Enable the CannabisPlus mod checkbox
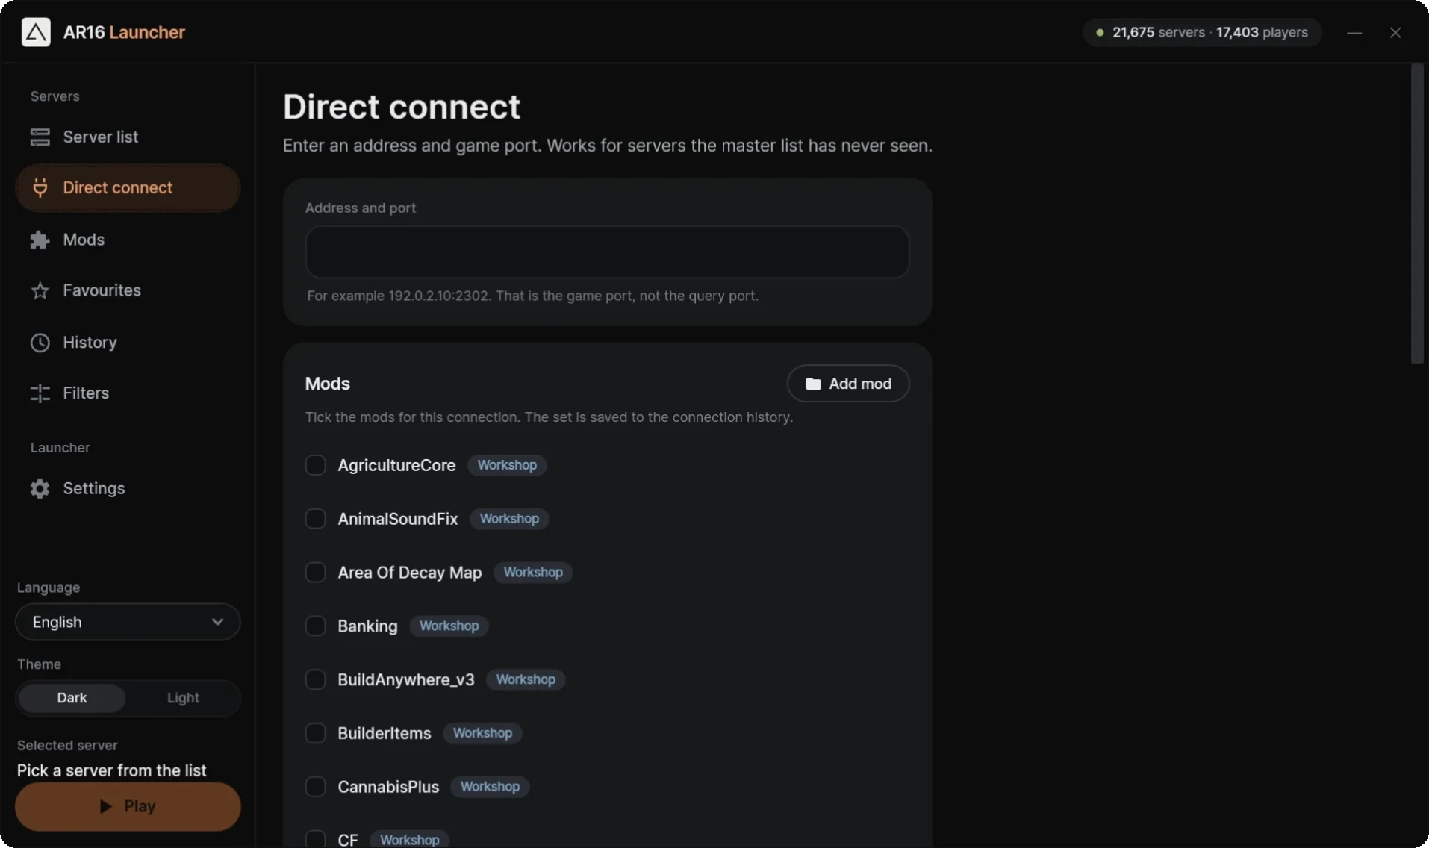 pos(315,787)
